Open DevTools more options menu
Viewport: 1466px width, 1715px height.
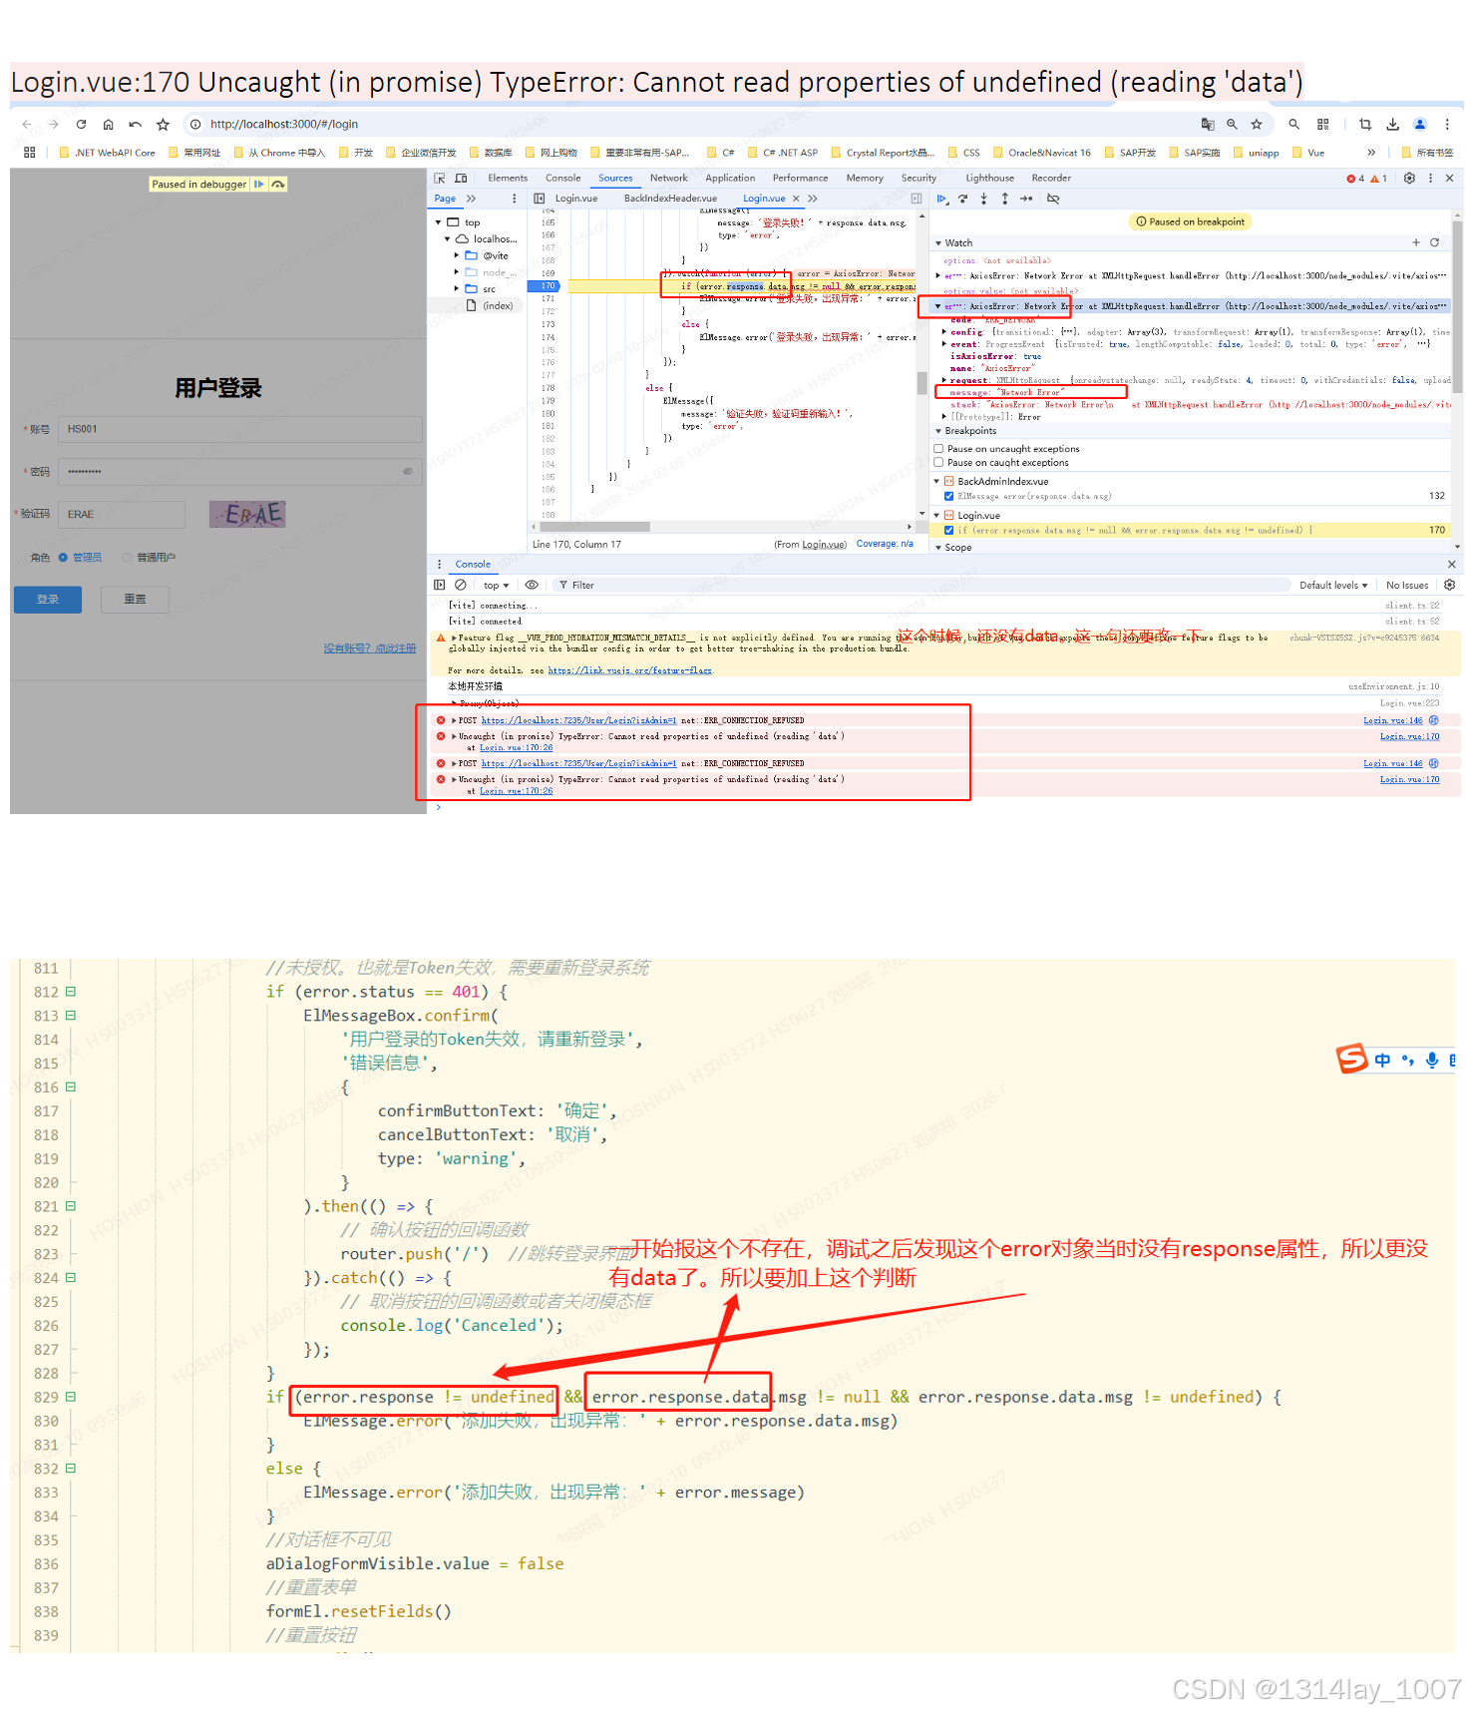[1430, 178]
